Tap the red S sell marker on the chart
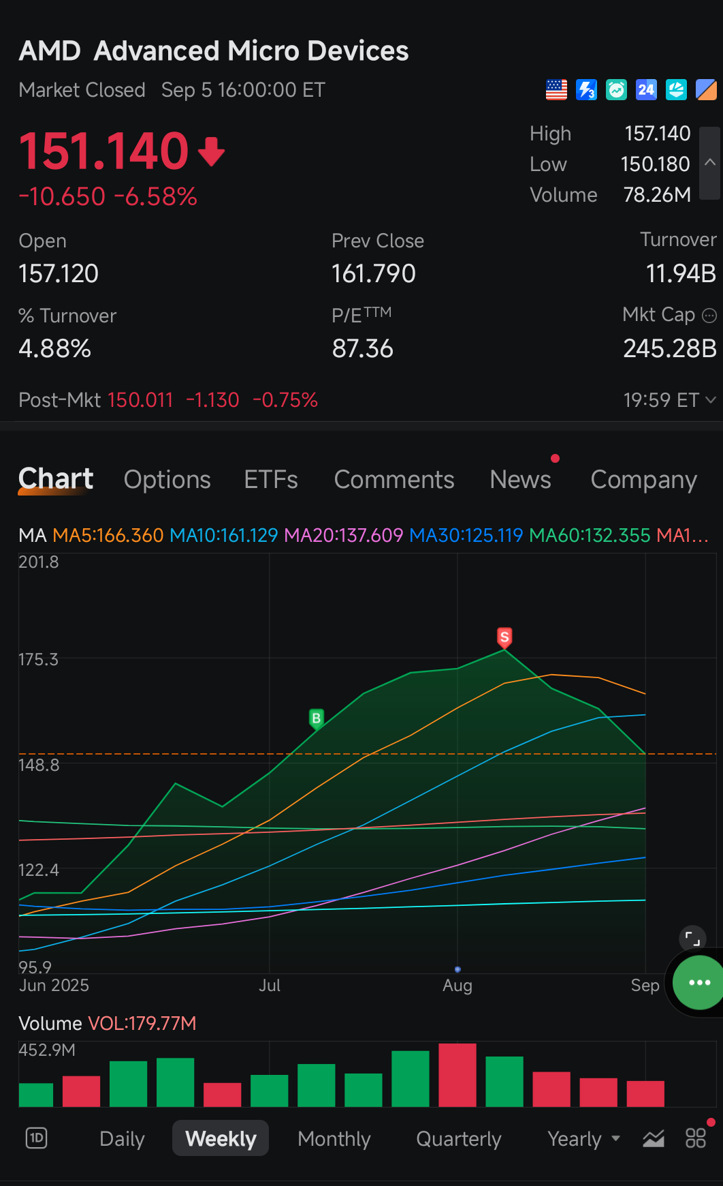Image resolution: width=723 pixels, height=1186 pixels. coord(504,637)
